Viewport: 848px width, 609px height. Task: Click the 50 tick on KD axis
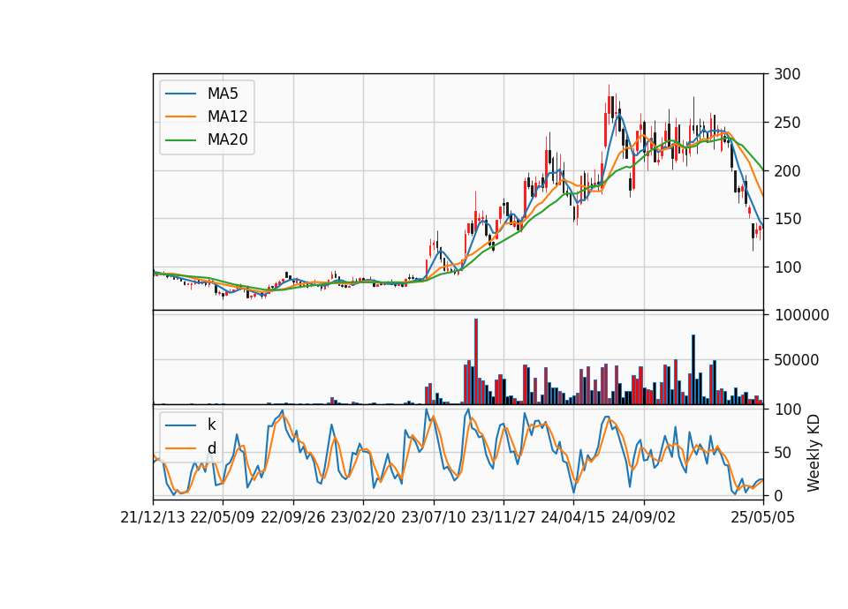(783, 453)
